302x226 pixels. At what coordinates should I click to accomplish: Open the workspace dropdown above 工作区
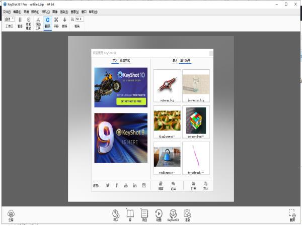pos(9,19)
